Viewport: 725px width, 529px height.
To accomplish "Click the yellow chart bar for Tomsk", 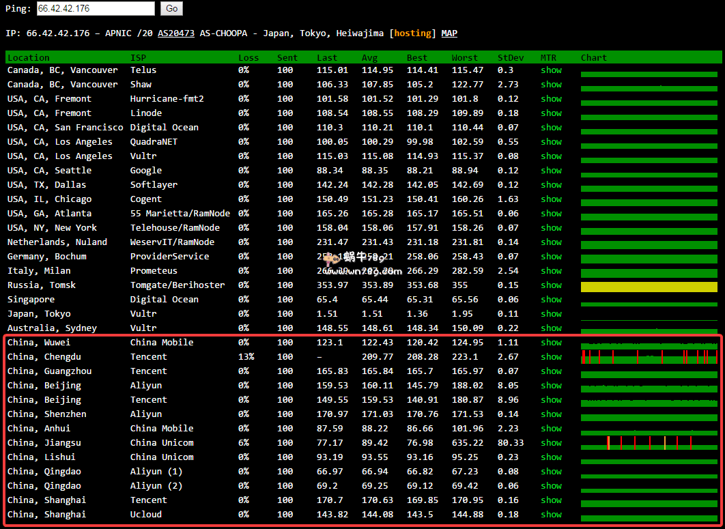I will [649, 287].
